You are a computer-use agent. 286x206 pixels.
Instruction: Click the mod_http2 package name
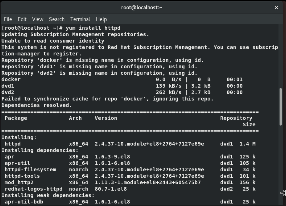[19, 182]
